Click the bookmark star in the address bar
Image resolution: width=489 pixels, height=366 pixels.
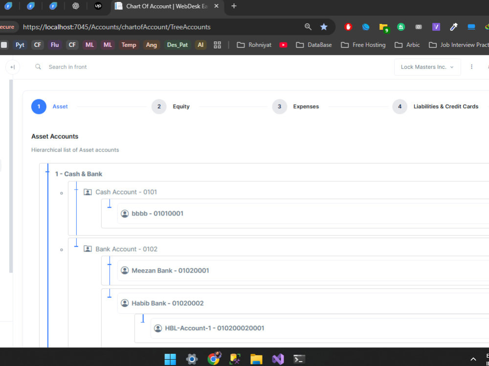324,27
